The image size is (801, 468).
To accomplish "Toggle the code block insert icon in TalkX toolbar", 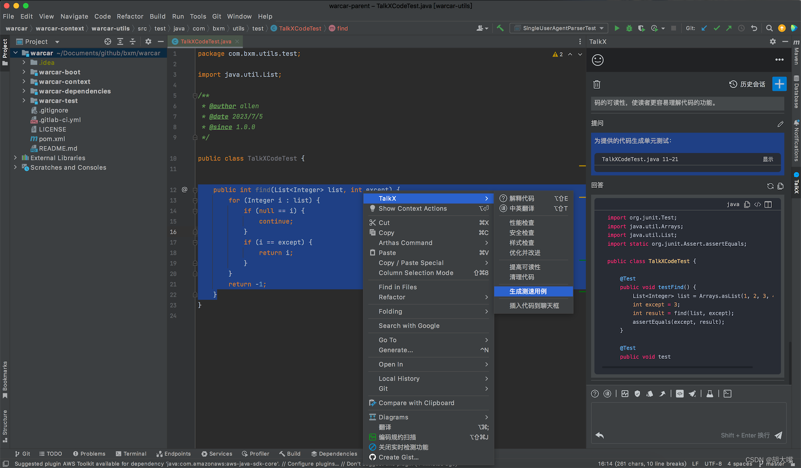I will click(x=680, y=394).
